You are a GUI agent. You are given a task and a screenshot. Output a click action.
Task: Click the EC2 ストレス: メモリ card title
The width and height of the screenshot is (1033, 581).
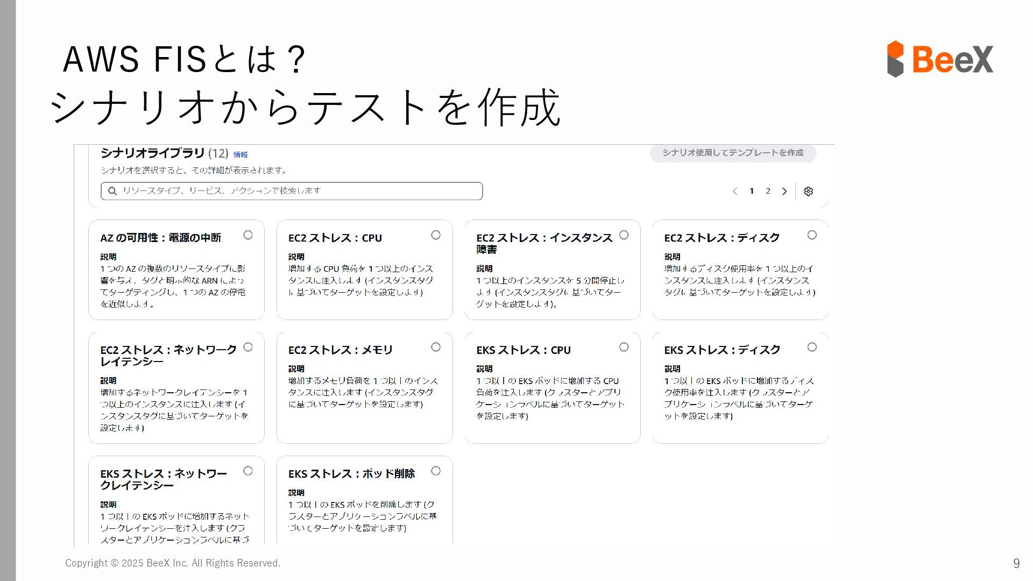click(341, 350)
